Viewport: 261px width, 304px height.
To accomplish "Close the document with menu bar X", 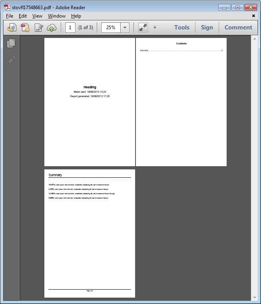I will coord(253,16).
